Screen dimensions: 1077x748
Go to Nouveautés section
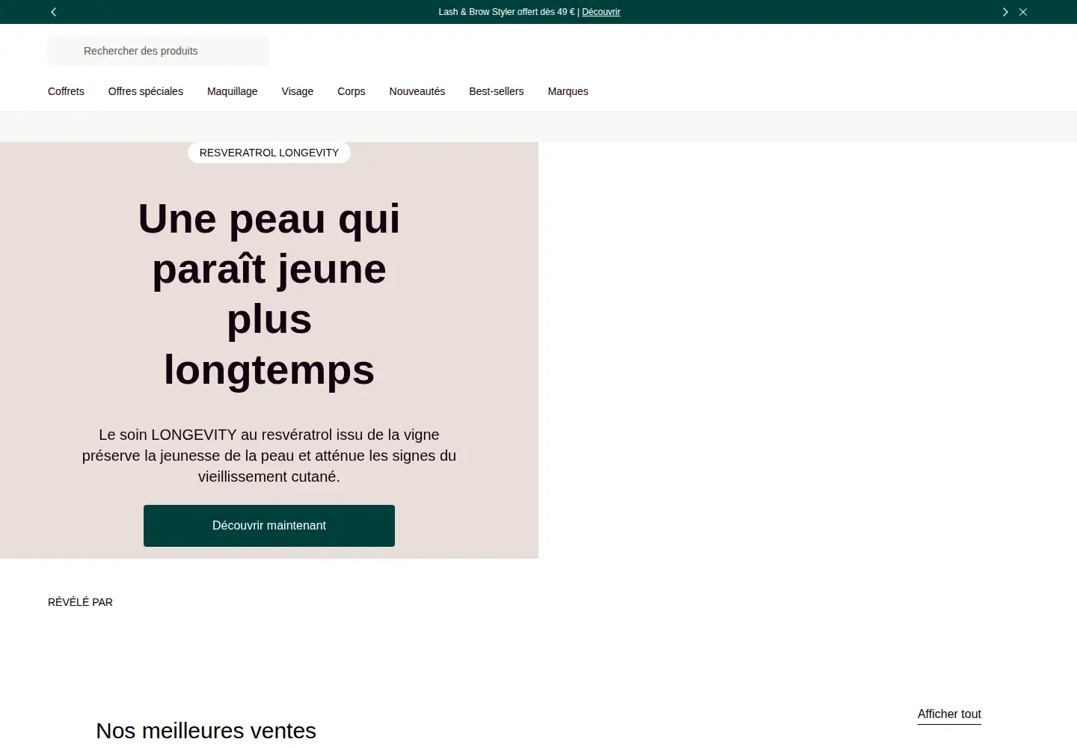(x=417, y=91)
